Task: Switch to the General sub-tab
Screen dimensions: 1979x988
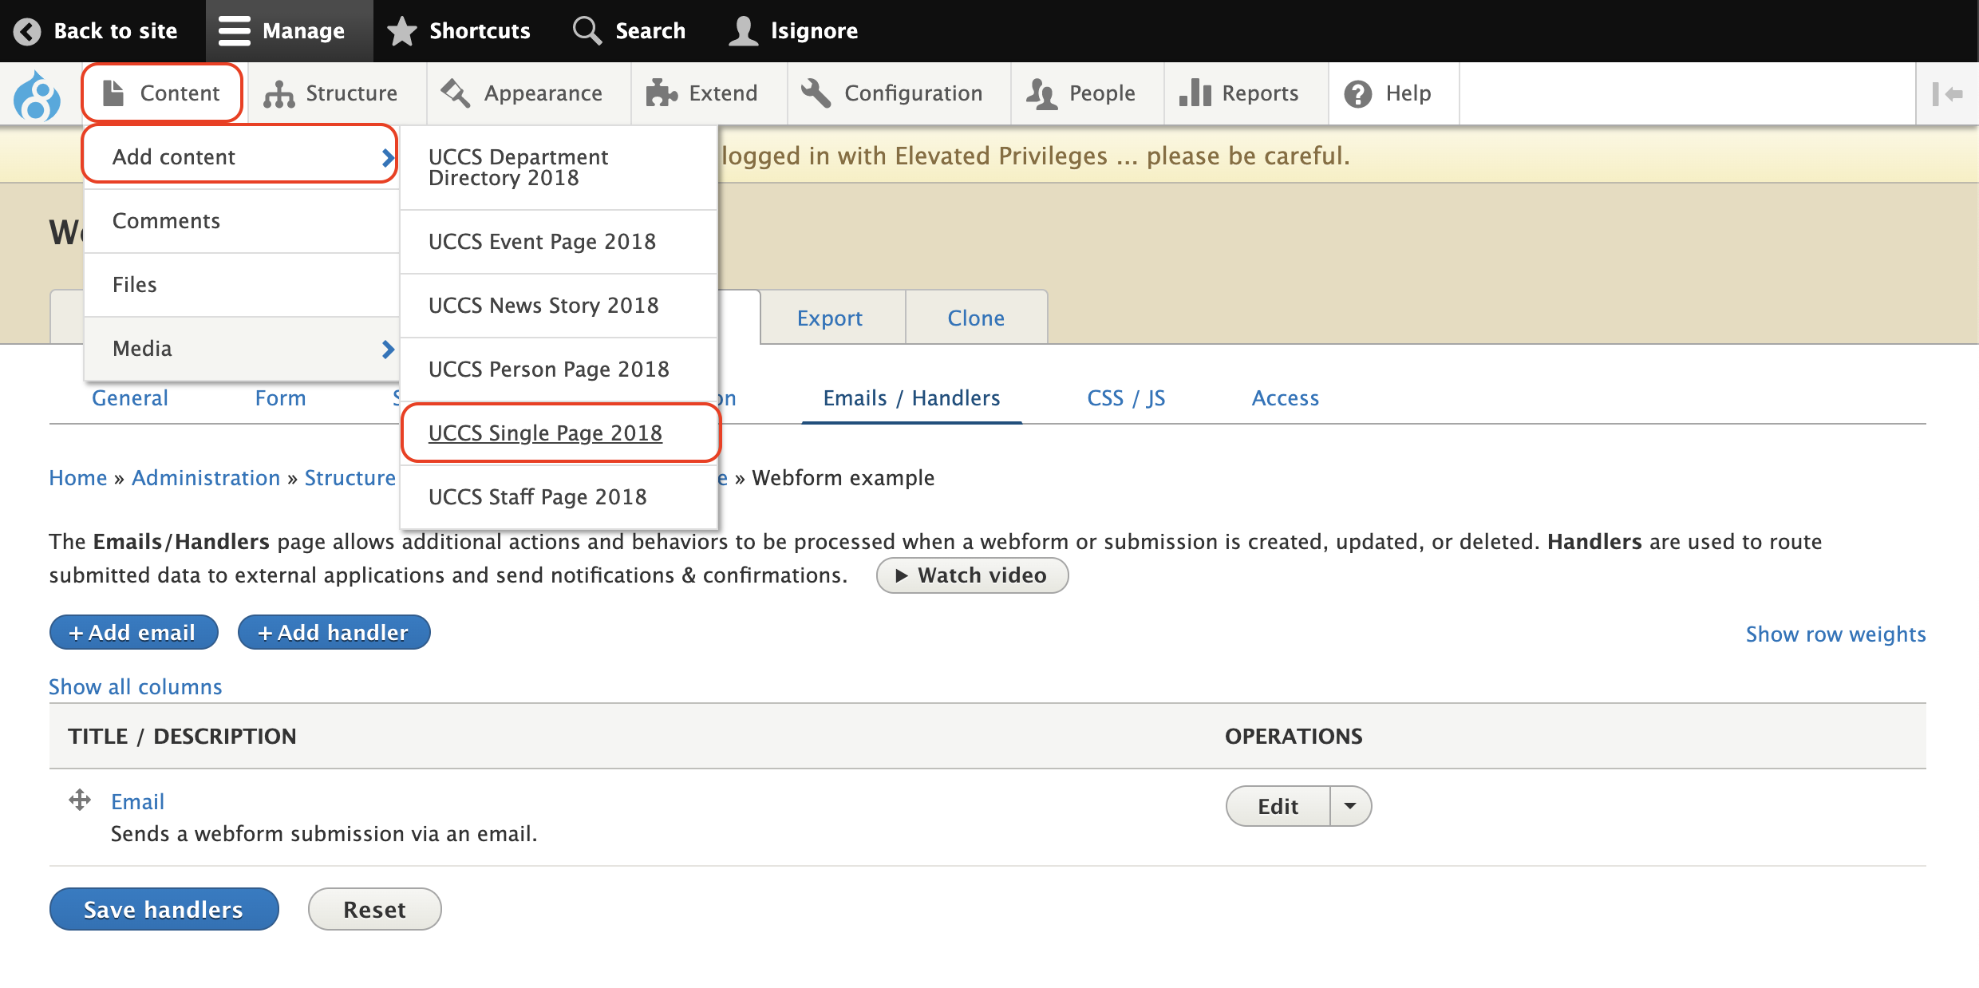Action: tap(130, 398)
